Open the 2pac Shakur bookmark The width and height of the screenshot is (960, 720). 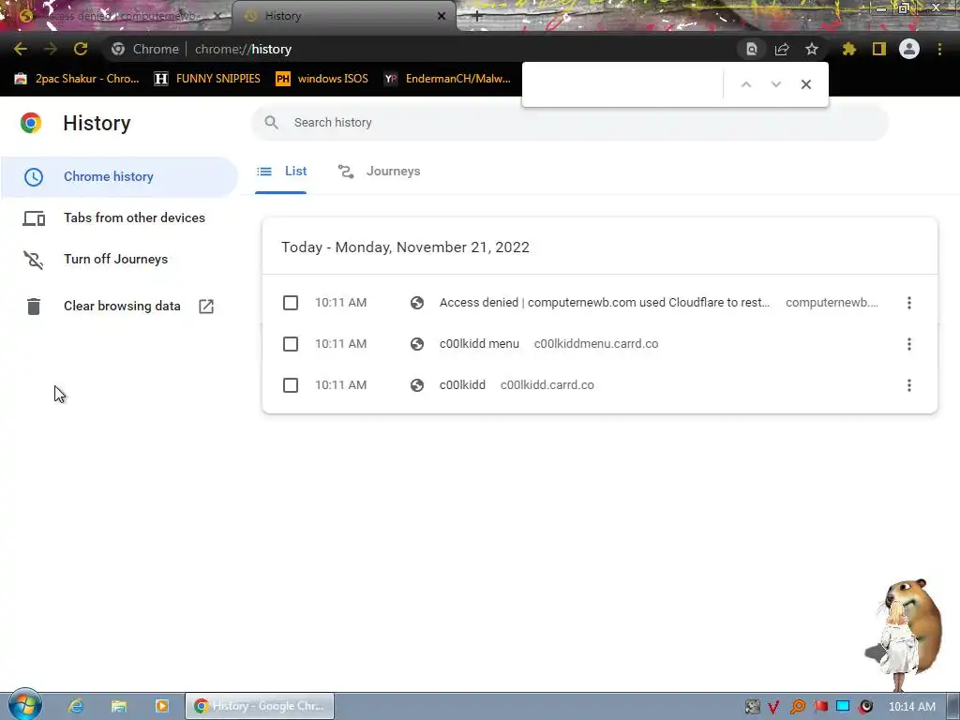(x=77, y=79)
